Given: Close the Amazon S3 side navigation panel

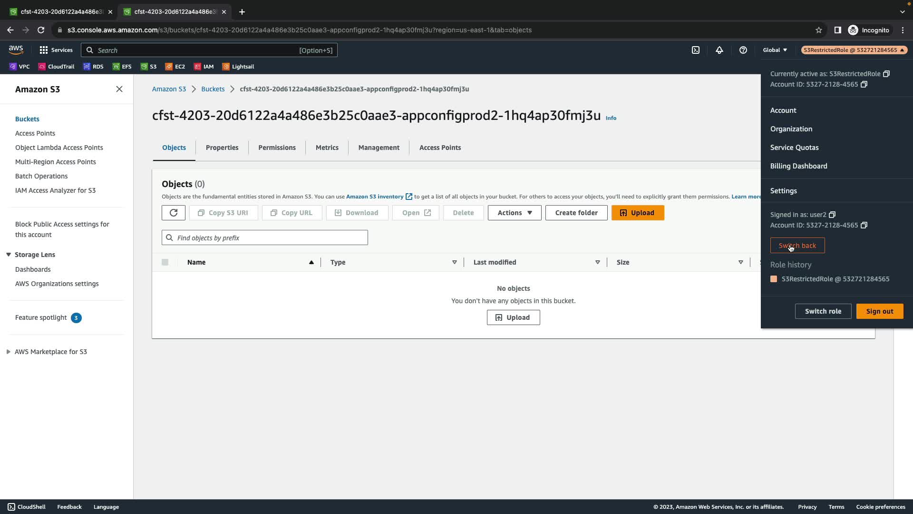Looking at the screenshot, I should [119, 89].
